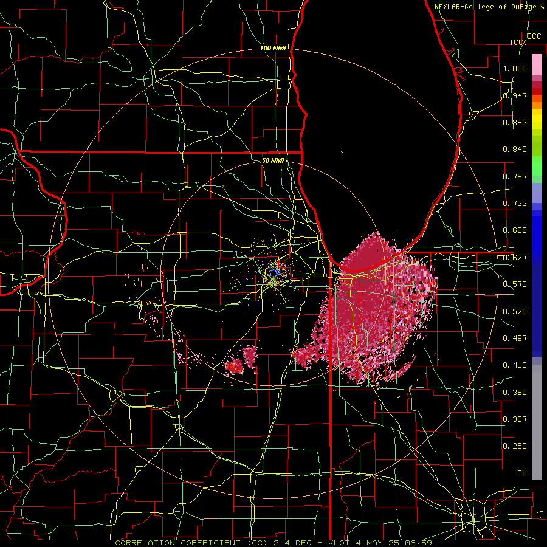The width and height of the screenshot is (547, 547).
Task: Click the 1.000 value on the scale
Action: point(515,68)
